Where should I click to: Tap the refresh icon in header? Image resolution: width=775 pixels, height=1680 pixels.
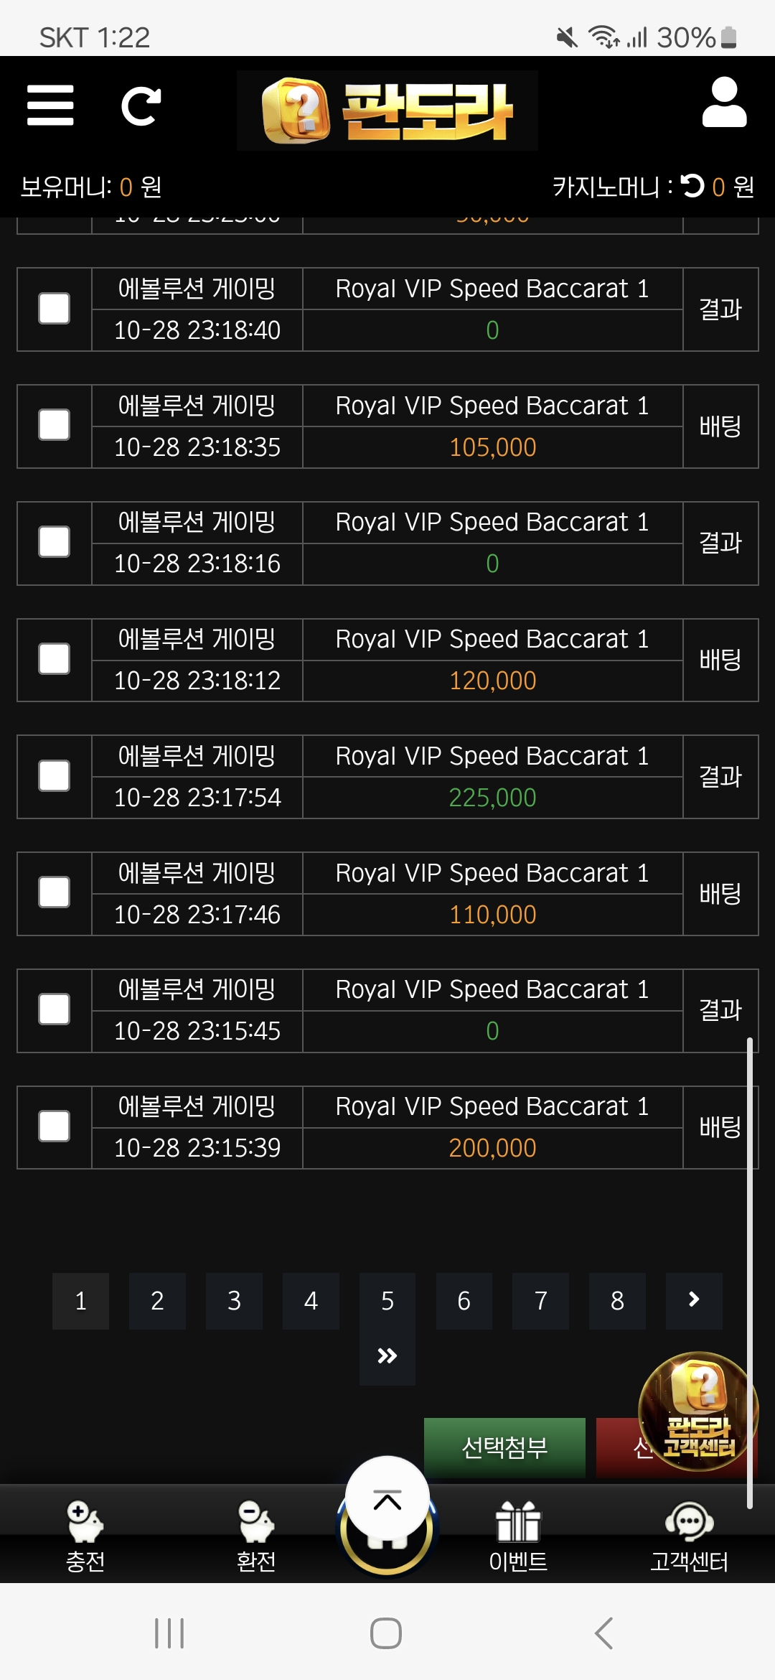tap(141, 106)
